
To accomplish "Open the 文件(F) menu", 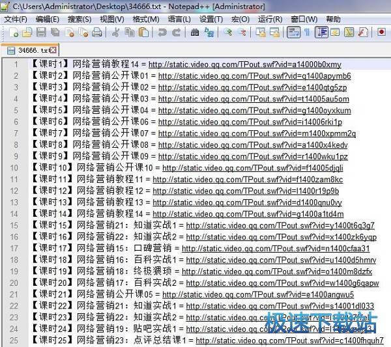I will (x=16, y=19).
